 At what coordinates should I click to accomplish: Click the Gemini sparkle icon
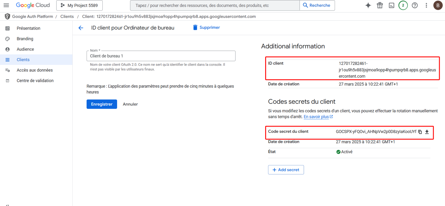point(368,5)
